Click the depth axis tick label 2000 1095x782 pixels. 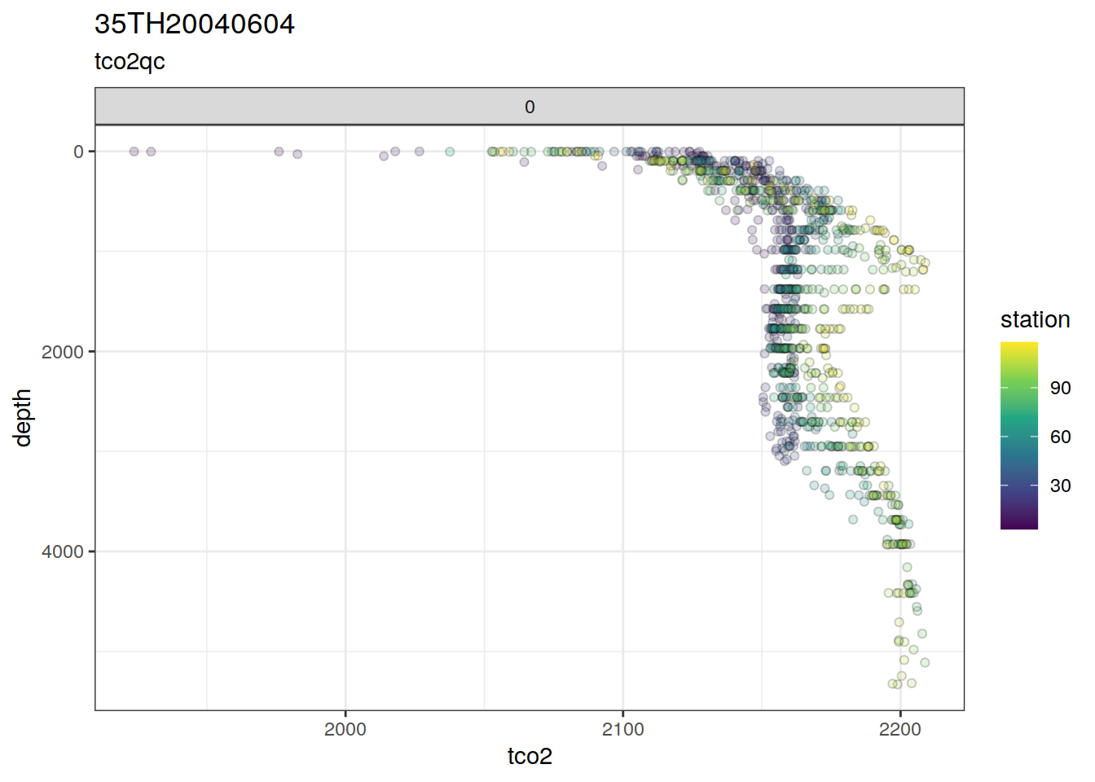point(63,352)
